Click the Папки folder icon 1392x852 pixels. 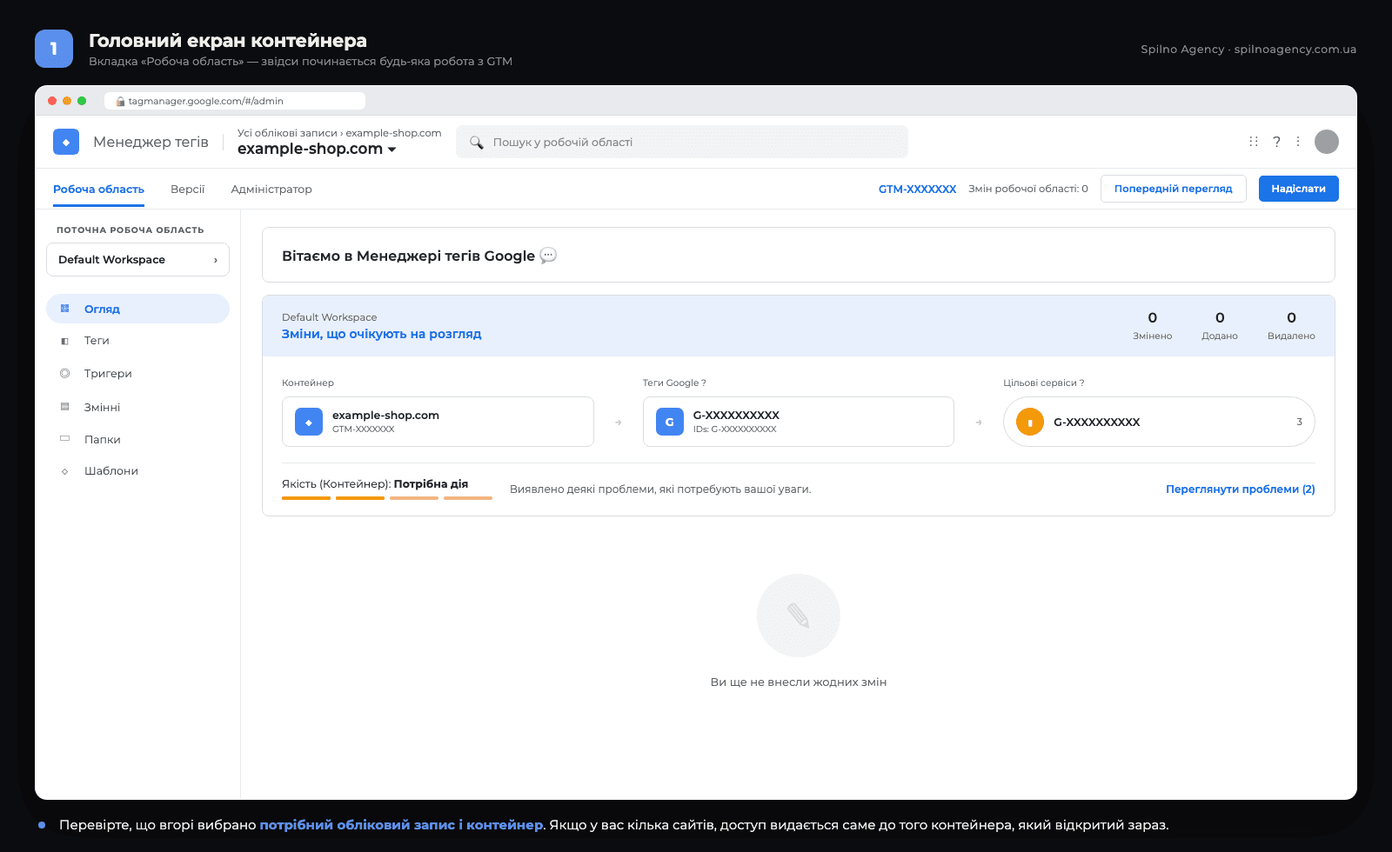64,439
